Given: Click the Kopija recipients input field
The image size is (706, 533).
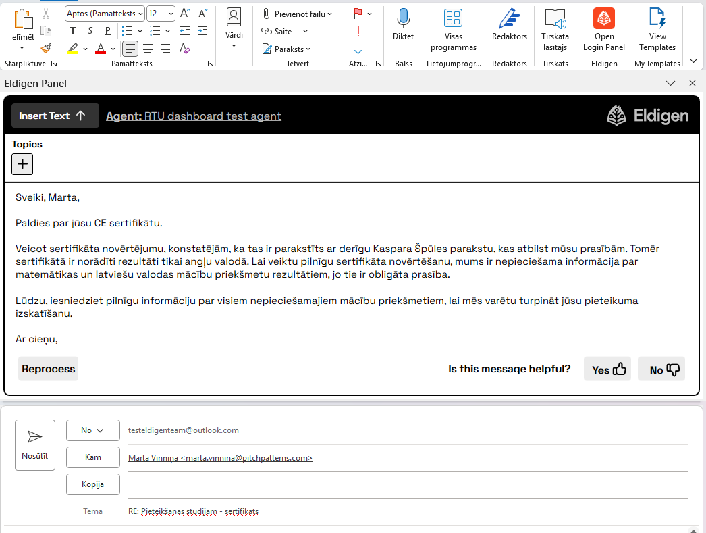Looking at the screenshot, I should pyautogui.click(x=408, y=485).
